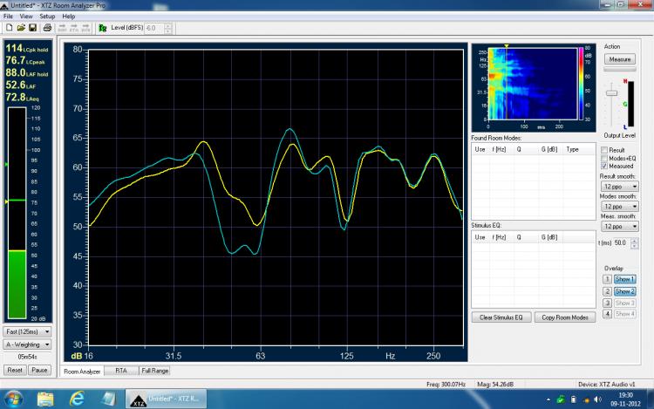Image resolution: width=654 pixels, height=409 pixels.
Task: Store the measurement in overlay slot 1
Action: 607,279
